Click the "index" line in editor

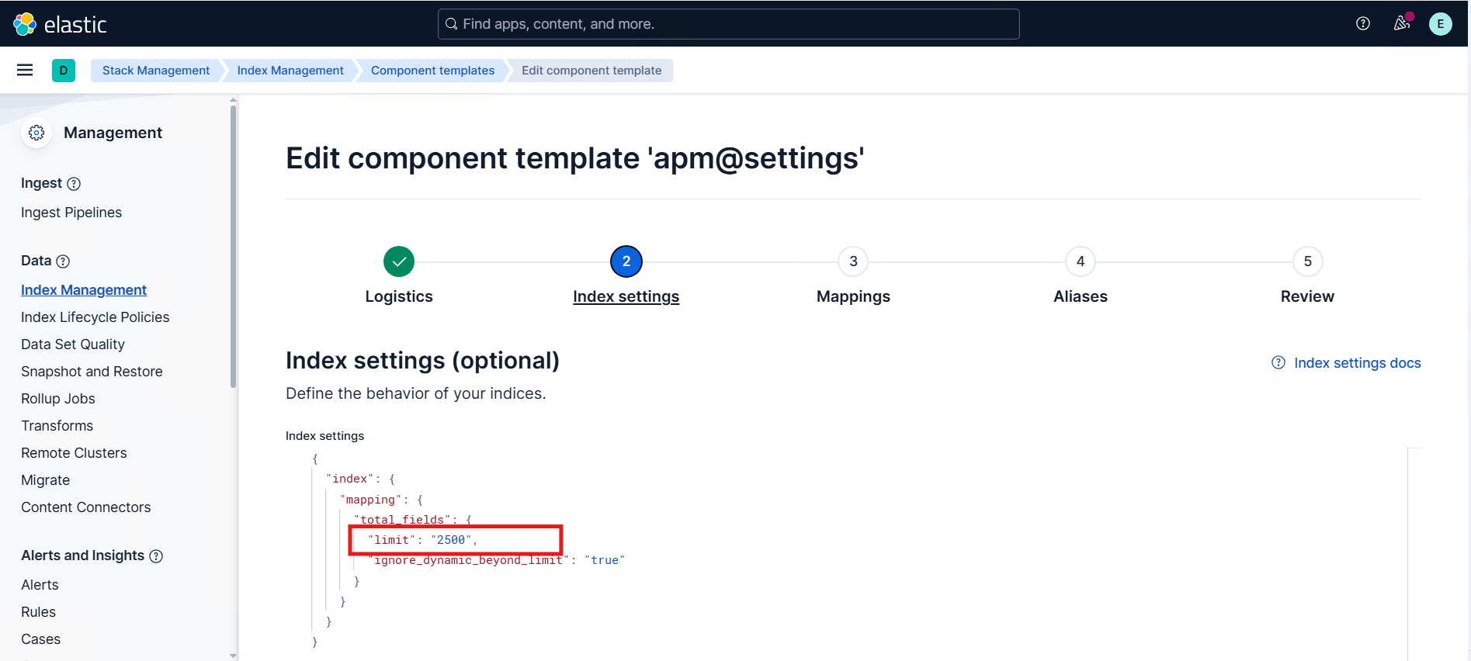[x=361, y=479]
